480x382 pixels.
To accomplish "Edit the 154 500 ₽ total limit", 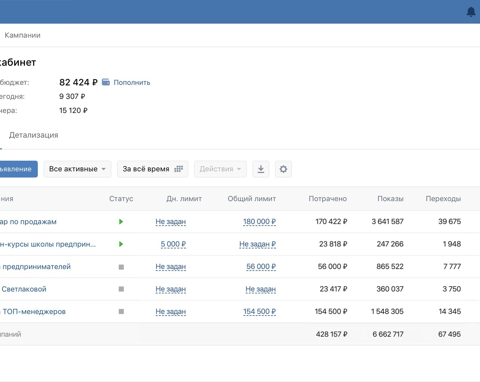I will (259, 312).
